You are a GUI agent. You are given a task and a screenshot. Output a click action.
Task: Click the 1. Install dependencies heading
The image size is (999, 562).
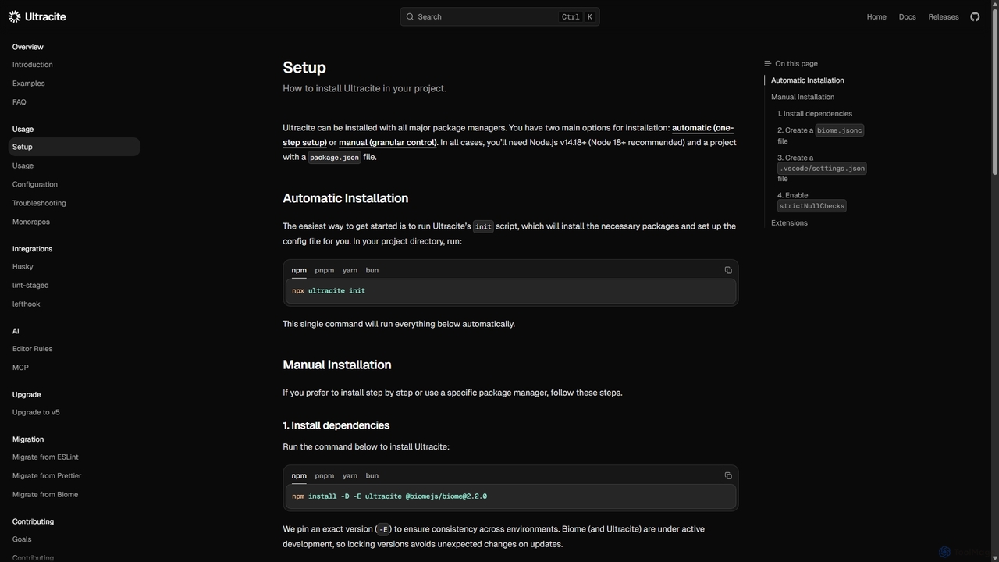pyautogui.click(x=336, y=425)
